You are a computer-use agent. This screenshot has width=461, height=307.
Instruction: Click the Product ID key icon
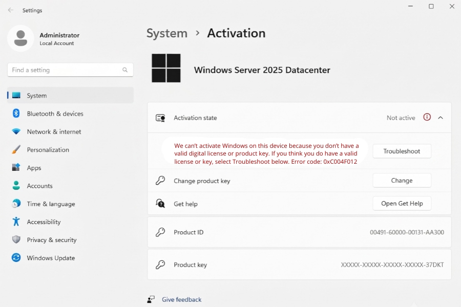coord(160,232)
